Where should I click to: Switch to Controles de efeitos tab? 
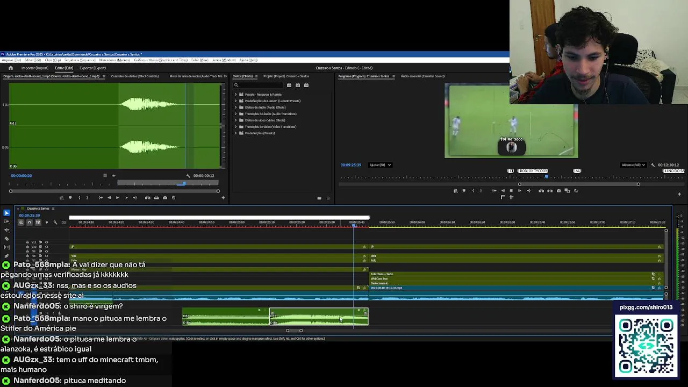coord(135,76)
